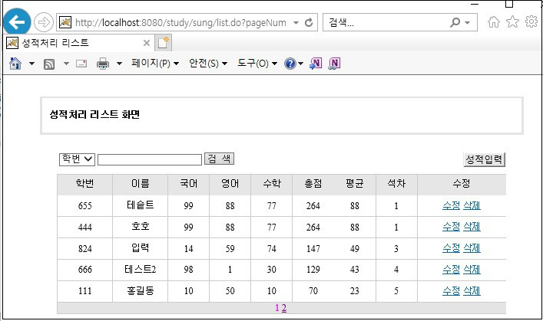
Task: Click the browser forward arrow
Action: 44,22
